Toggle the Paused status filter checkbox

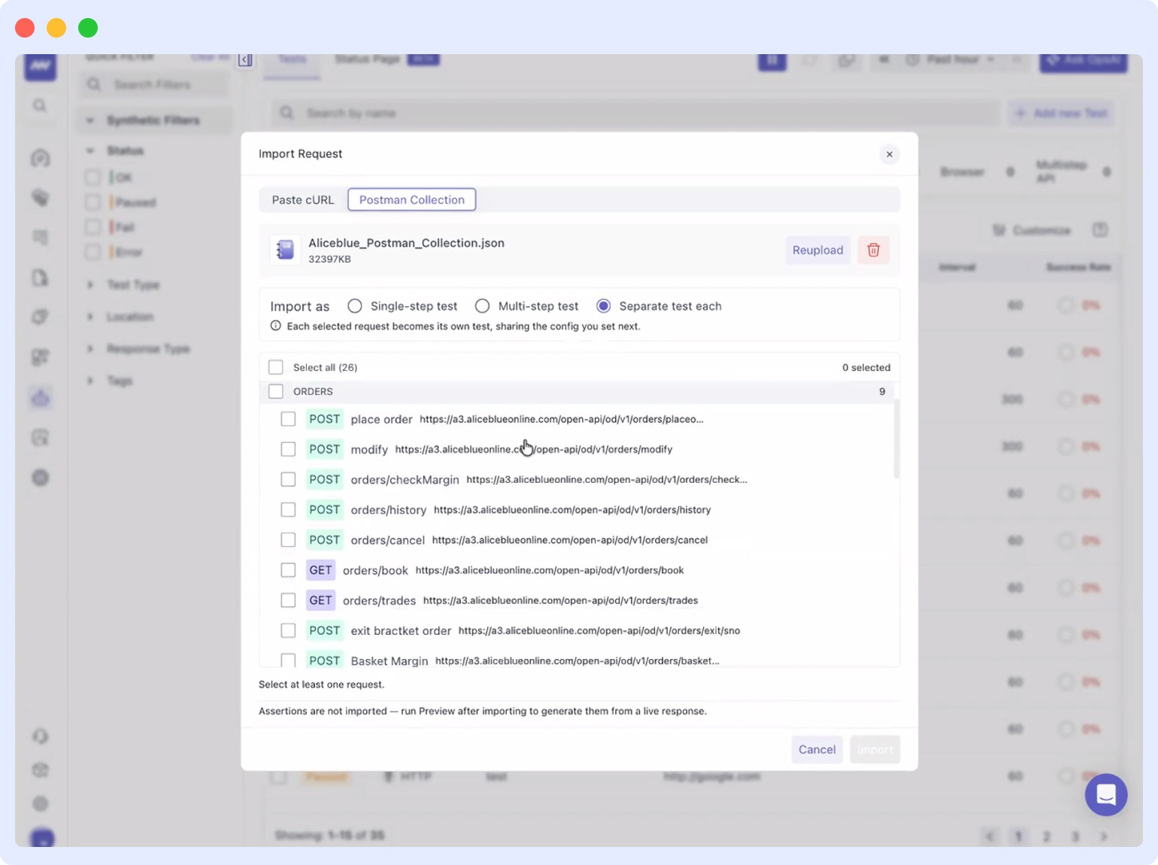pyautogui.click(x=92, y=202)
